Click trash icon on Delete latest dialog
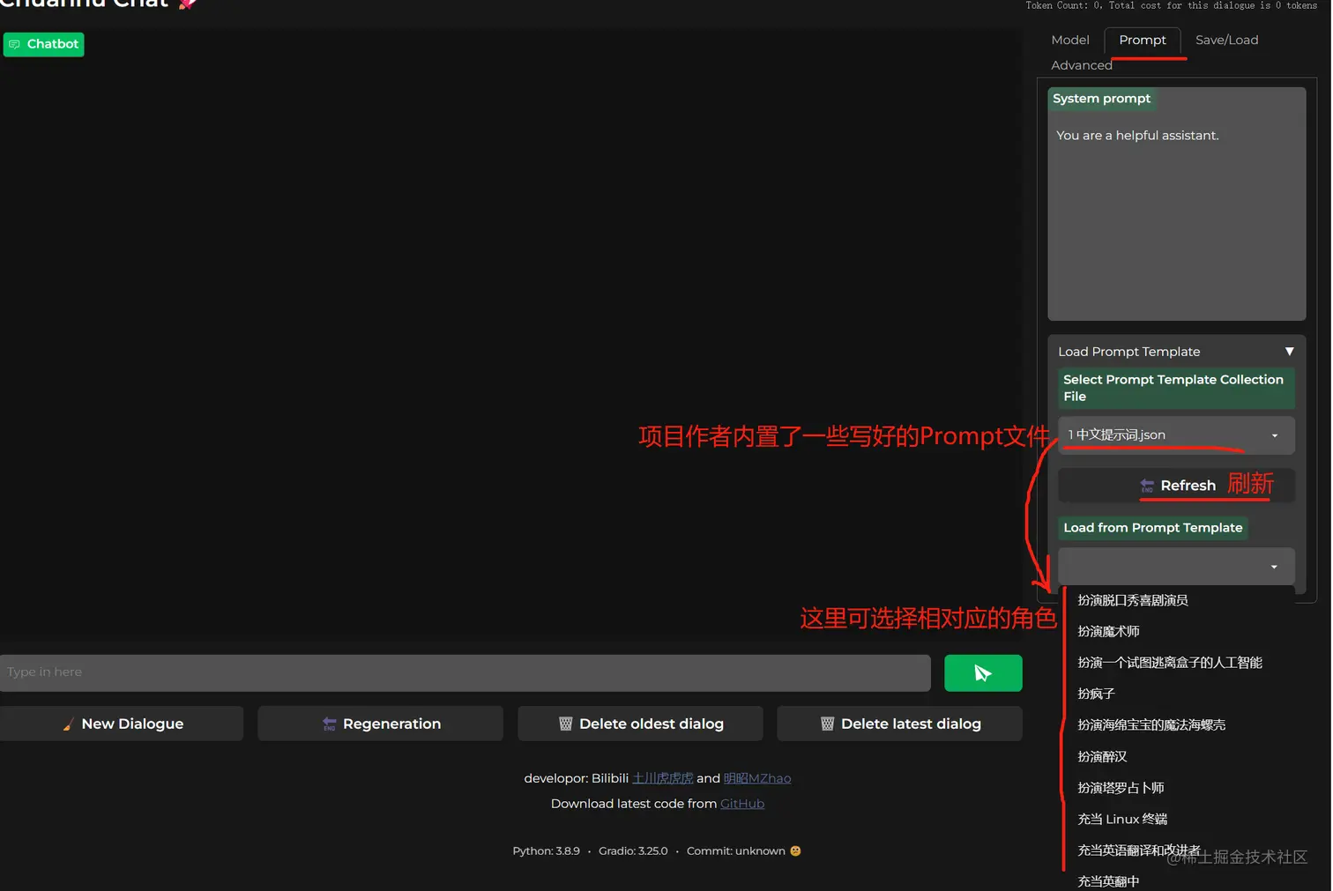Image resolution: width=1333 pixels, height=891 pixels. (827, 724)
